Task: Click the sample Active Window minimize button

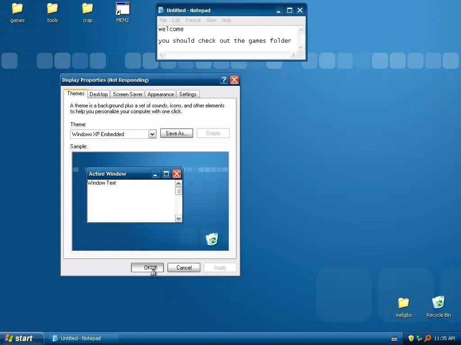Action: point(155,174)
